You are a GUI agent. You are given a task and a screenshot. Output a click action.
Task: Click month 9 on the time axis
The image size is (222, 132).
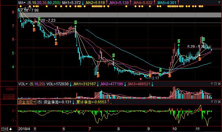point(148,129)
